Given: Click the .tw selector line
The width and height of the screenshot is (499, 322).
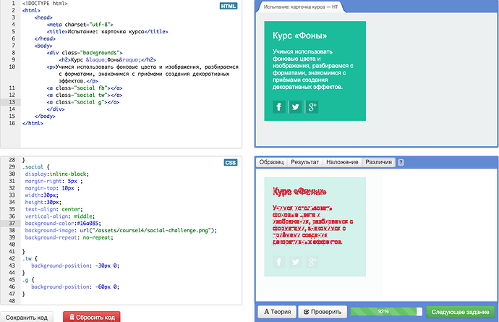Looking at the screenshot, I should point(30,258).
